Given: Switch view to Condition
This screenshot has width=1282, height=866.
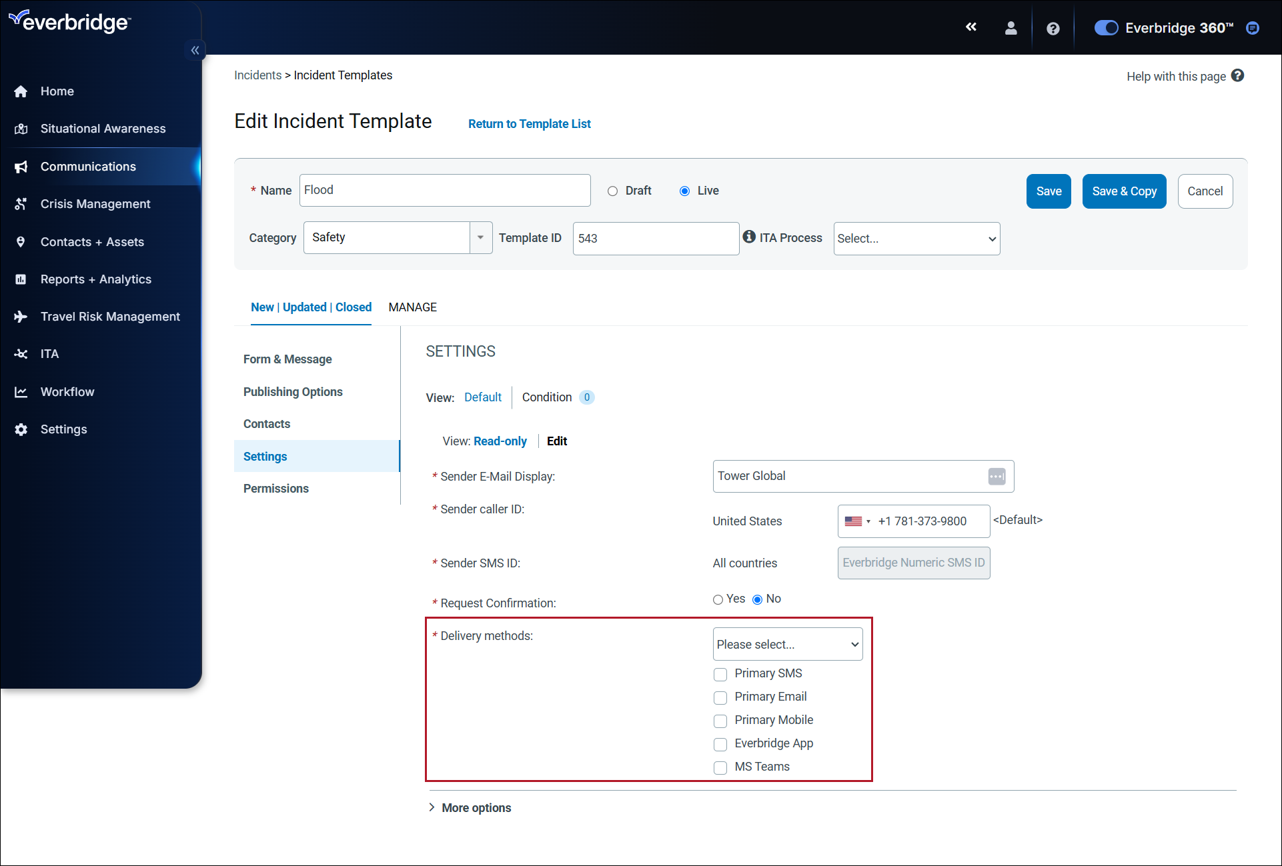Looking at the screenshot, I should pyautogui.click(x=547, y=397).
